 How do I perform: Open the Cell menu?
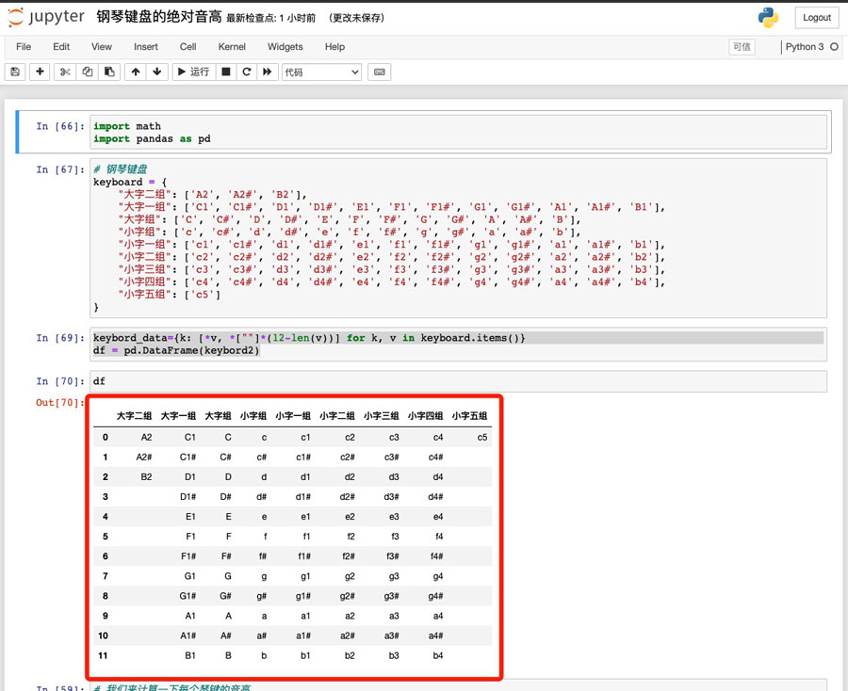point(188,47)
